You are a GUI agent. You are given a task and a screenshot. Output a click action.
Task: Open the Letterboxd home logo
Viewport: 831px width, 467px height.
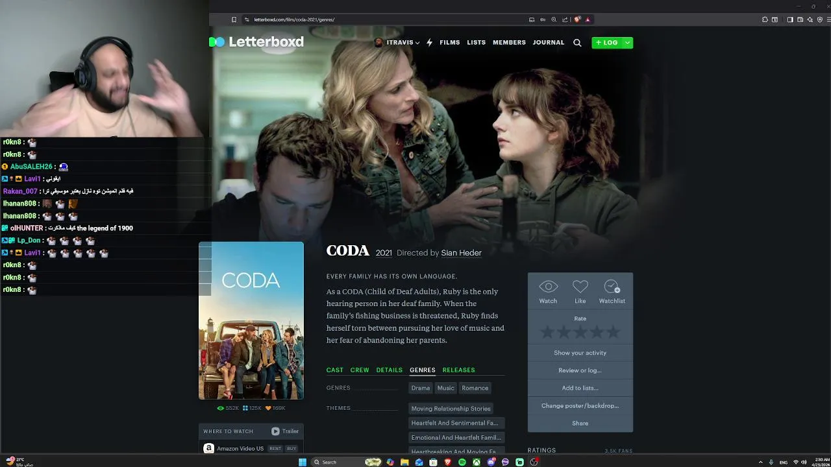coord(257,42)
